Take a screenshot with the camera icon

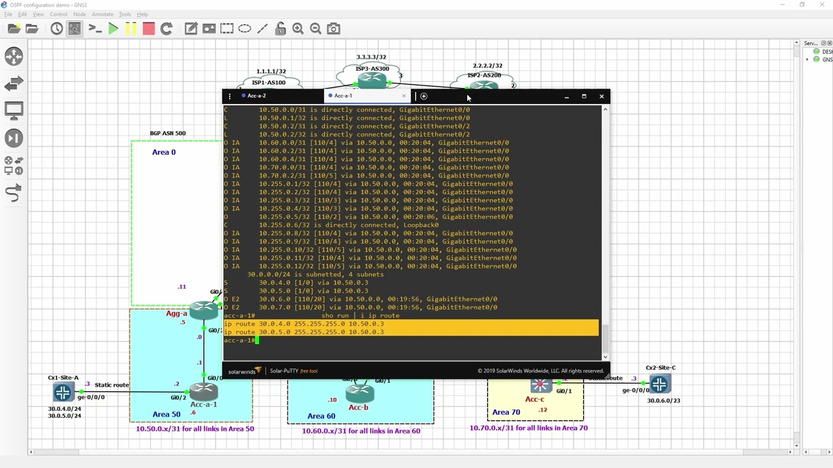click(334, 29)
